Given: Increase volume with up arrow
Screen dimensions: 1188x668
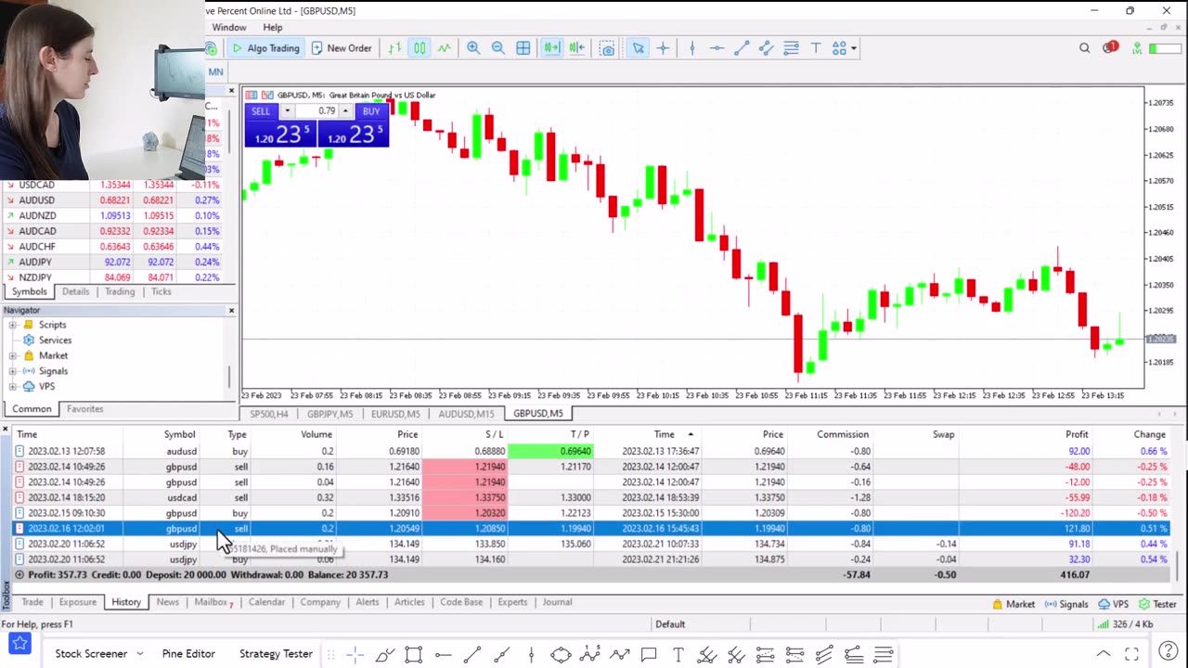Looking at the screenshot, I should (x=345, y=111).
